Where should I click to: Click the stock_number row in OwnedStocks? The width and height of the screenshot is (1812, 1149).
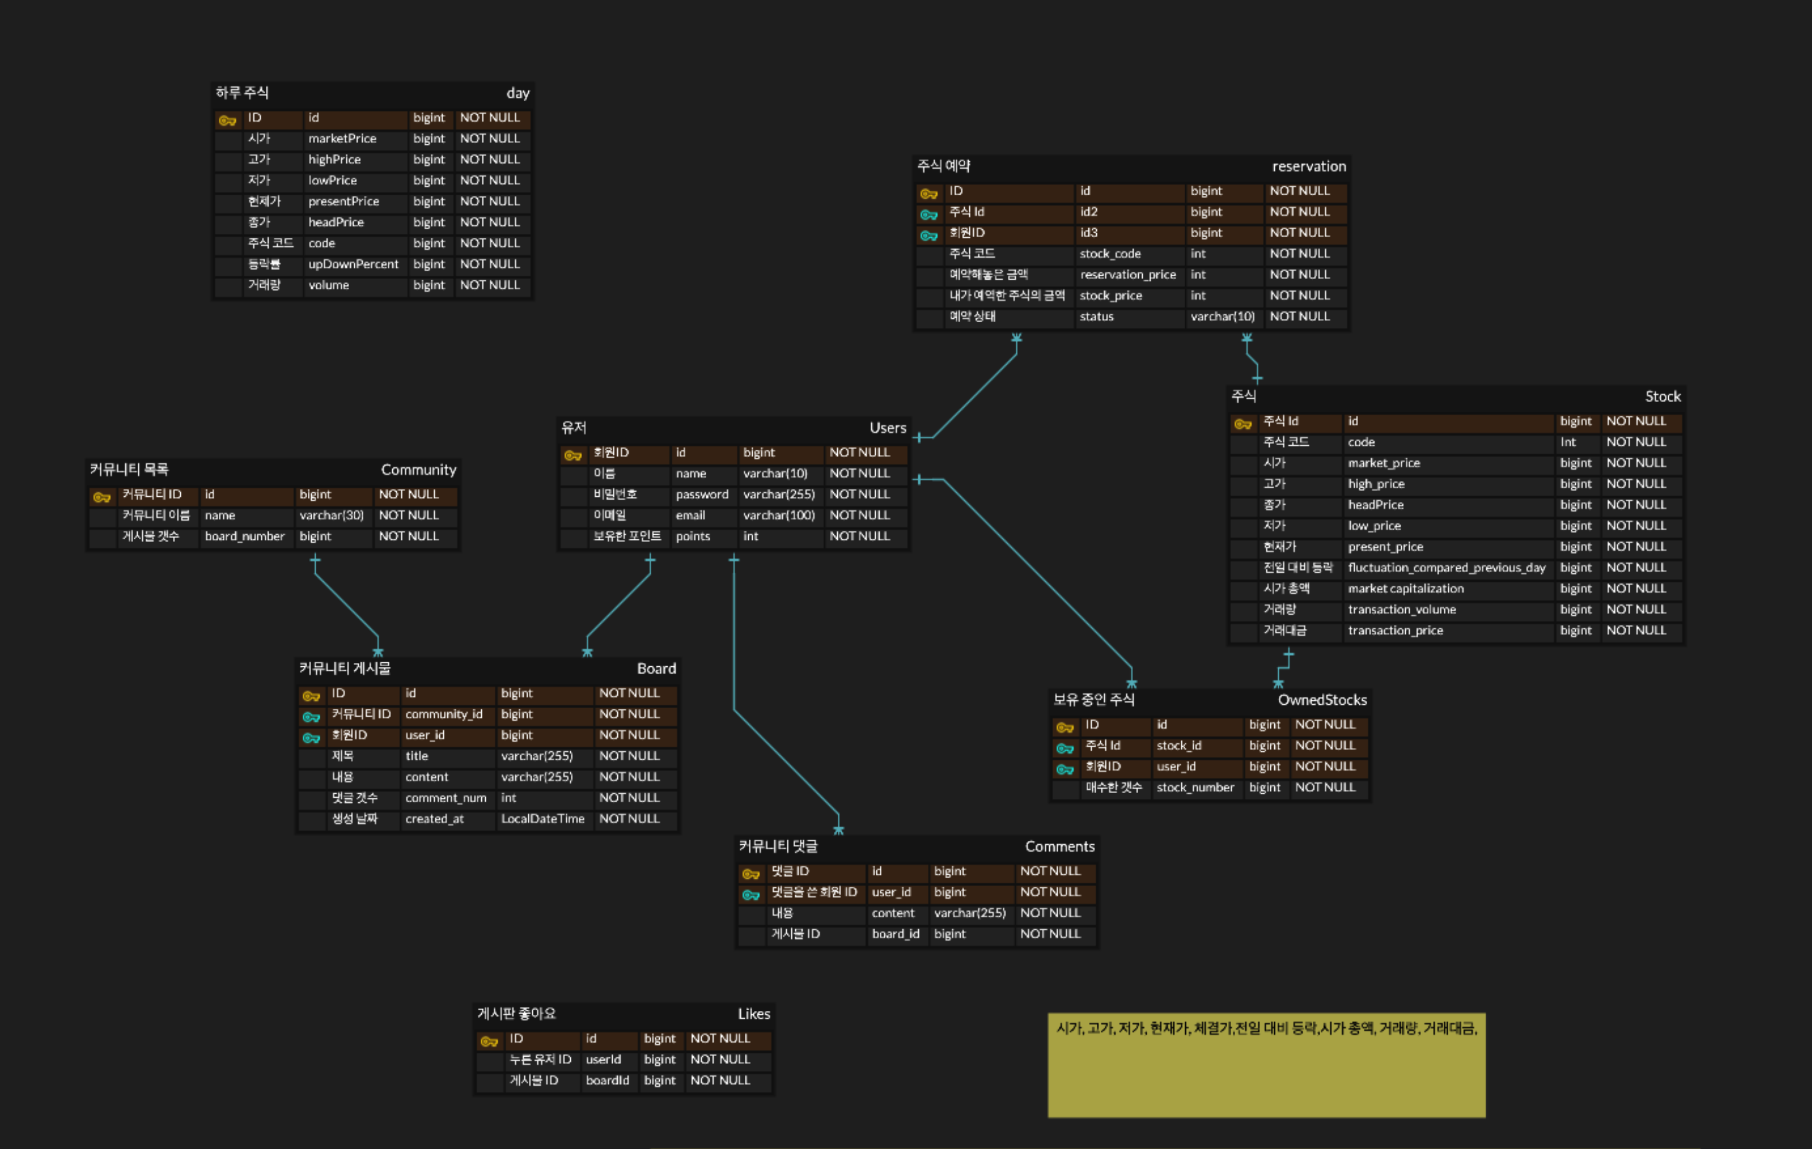pyautogui.click(x=1194, y=788)
